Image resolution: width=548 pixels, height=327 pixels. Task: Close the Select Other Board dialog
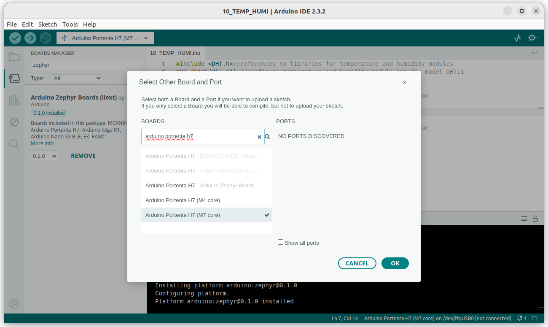tap(405, 82)
